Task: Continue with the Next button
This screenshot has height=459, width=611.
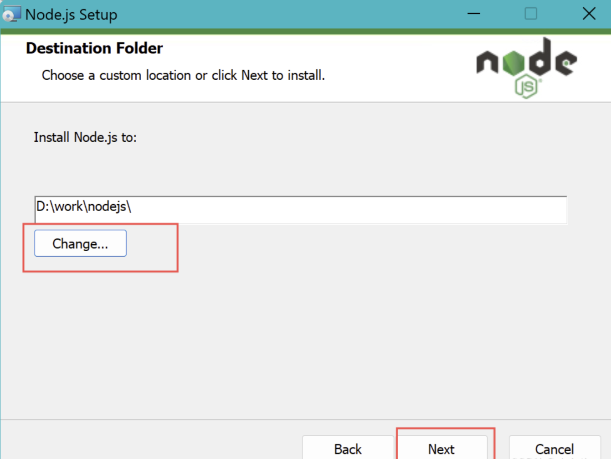Action: (x=442, y=449)
